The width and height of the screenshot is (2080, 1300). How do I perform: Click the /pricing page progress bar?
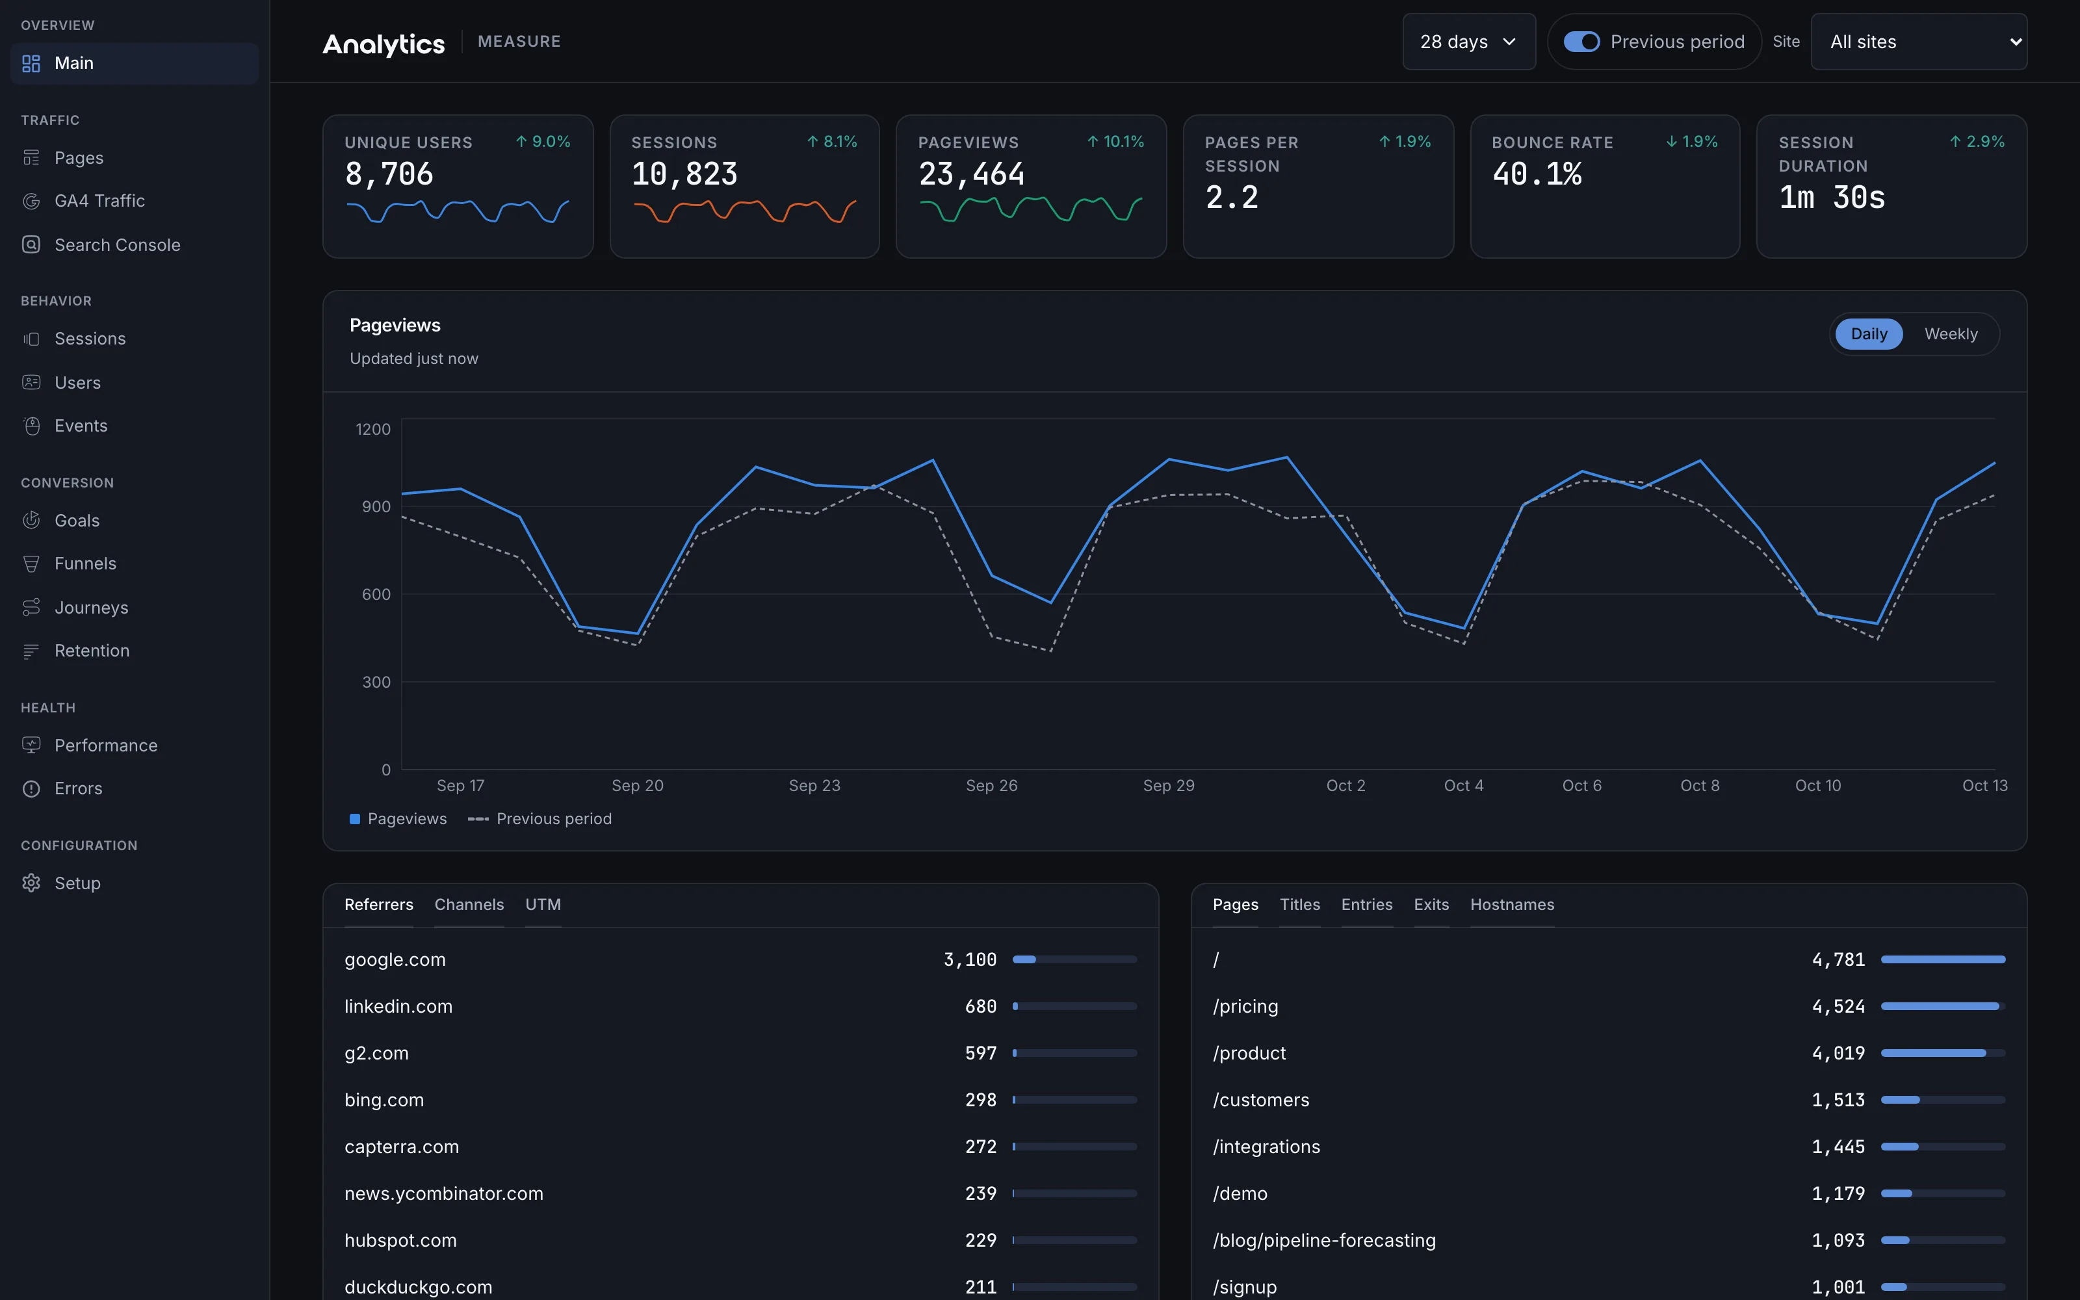[1942, 1007]
